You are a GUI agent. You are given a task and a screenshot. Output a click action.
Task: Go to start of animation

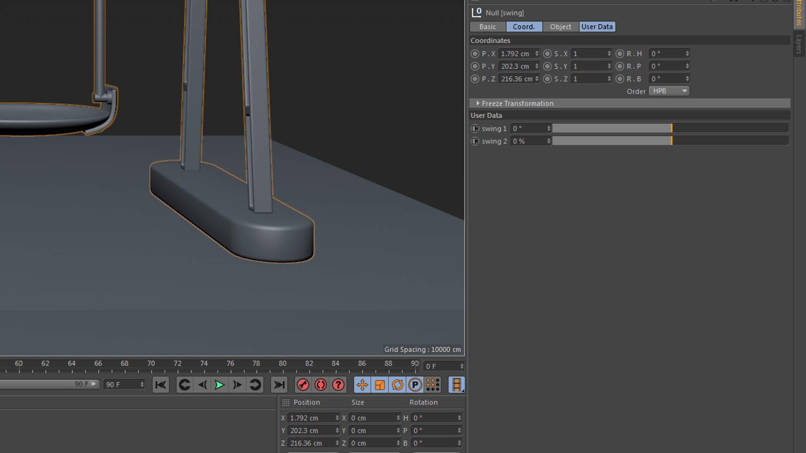pos(160,385)
